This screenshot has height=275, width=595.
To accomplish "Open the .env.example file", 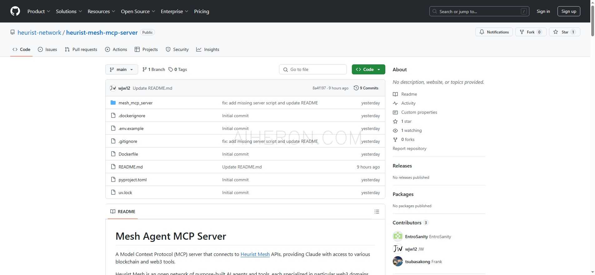I will (131, 128).
